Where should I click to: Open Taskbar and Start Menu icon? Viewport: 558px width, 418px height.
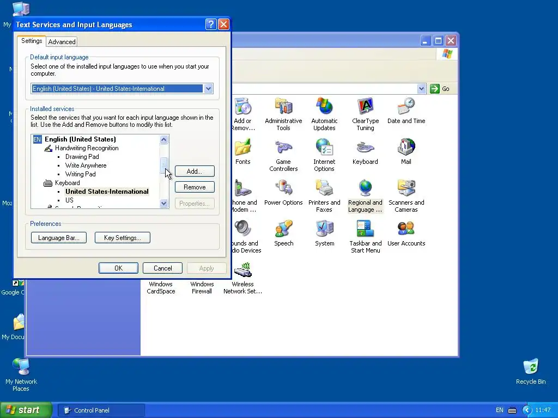365,237
